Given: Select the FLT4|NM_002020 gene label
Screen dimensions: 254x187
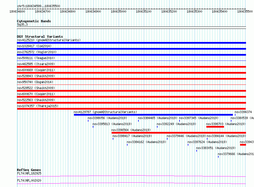Looking at the screenshot, I should pyautogui.click(x=29, y=180).
